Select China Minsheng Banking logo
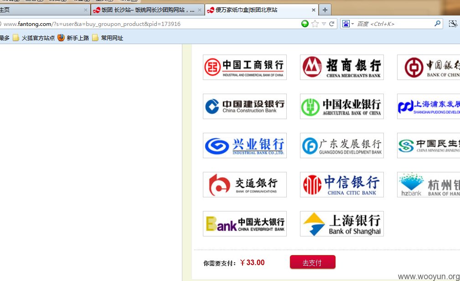This screenshot has height=281, width=460. click(429, 146)
